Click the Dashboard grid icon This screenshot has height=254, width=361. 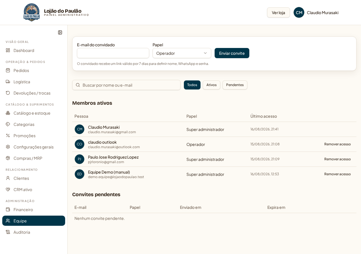(x=8, y=50)
